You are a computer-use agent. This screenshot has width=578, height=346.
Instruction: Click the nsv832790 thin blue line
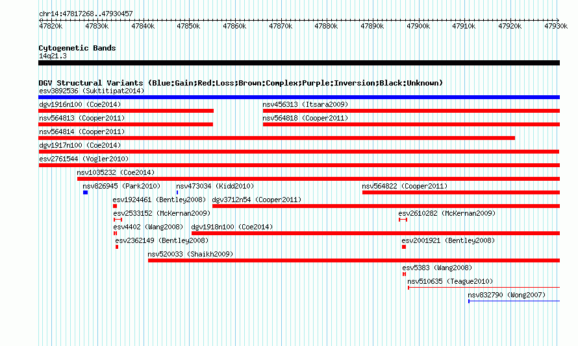click(514, 301)
